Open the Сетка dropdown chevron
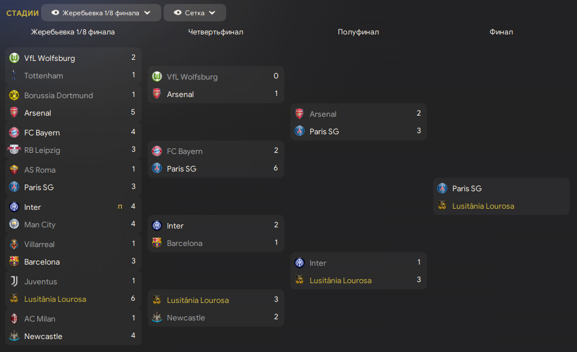577x352 pixels. point(212,13)
